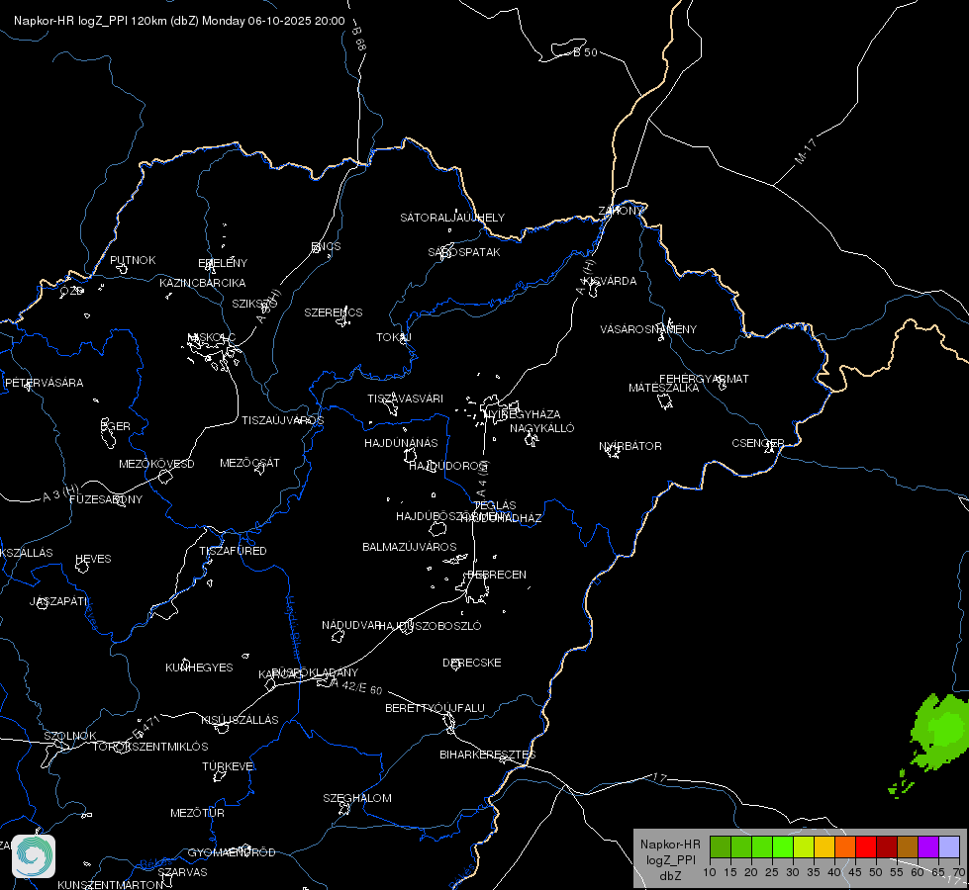Click the MEZŐTÚR label

(x=197, y=813)
